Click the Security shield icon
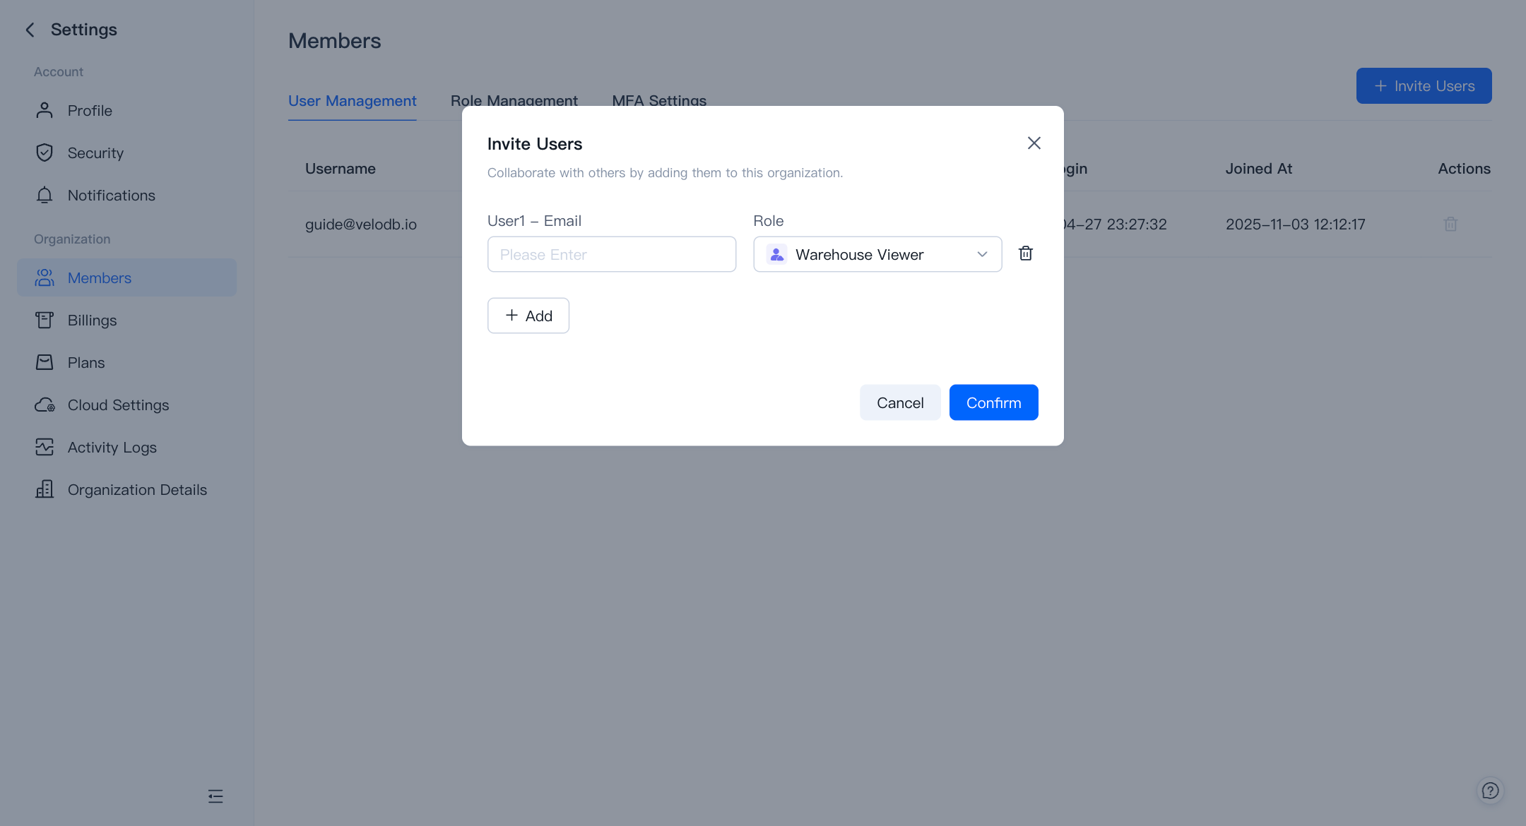Screen dimensions: 1526x826 click(44, 152)
